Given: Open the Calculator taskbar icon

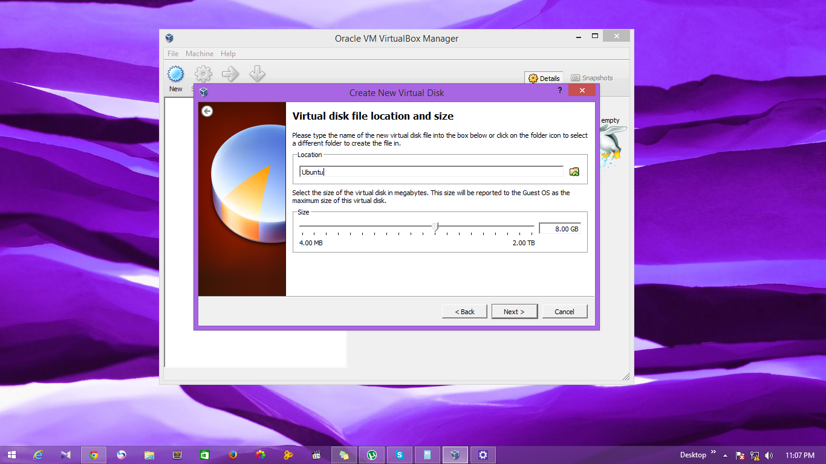Looking at the screenshot, I should point(428,455).
